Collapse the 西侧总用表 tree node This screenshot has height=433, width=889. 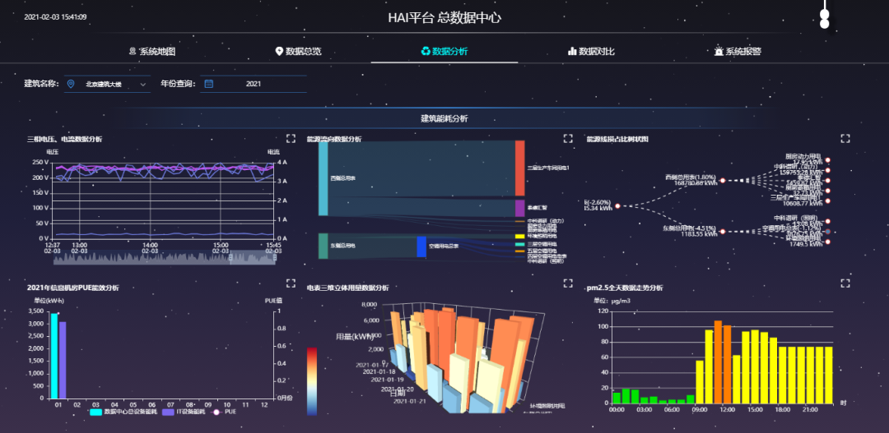tap(722, 180)
